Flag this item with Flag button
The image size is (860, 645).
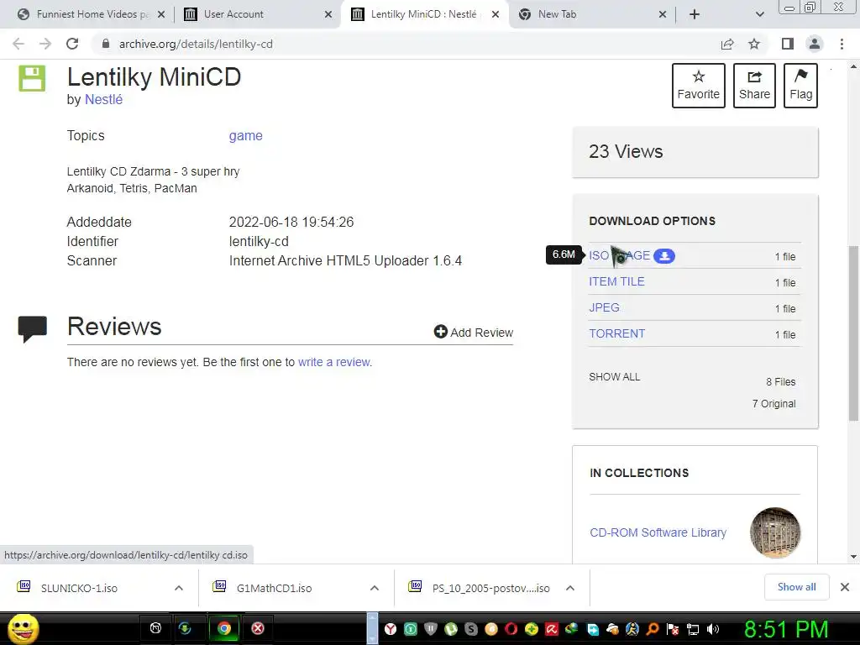coord(800,86)
